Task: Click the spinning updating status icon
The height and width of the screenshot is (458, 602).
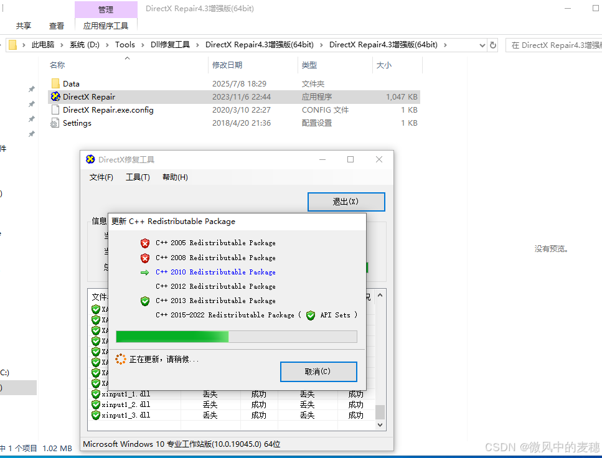Action: tap(121, 359)
